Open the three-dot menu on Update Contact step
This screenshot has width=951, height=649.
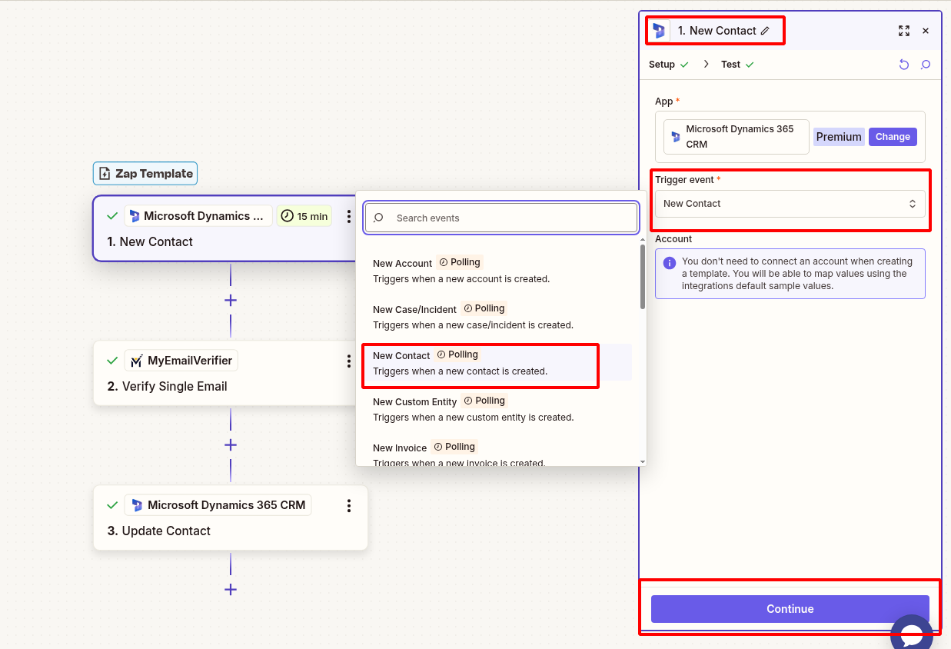pyautogui.click(x=349, y=505)
